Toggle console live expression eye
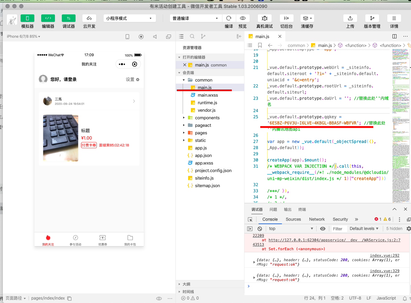This screenshot has height=303, width=411. pos(323,229)
